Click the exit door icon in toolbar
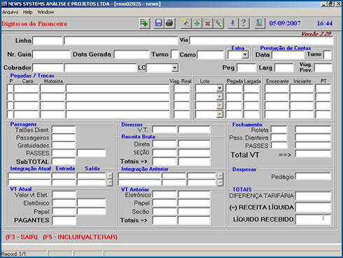 260,23
